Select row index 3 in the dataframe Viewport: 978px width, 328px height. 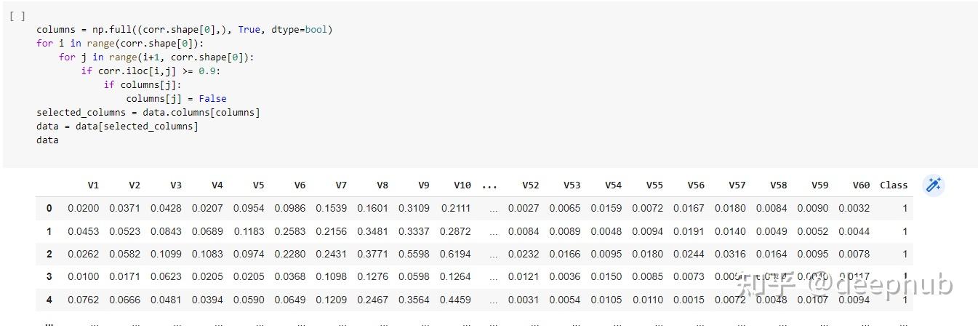(x=49, y=276)
